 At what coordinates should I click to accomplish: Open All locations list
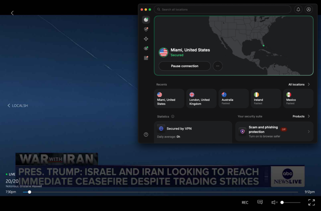pyautogui.click(x=296, y=84)
